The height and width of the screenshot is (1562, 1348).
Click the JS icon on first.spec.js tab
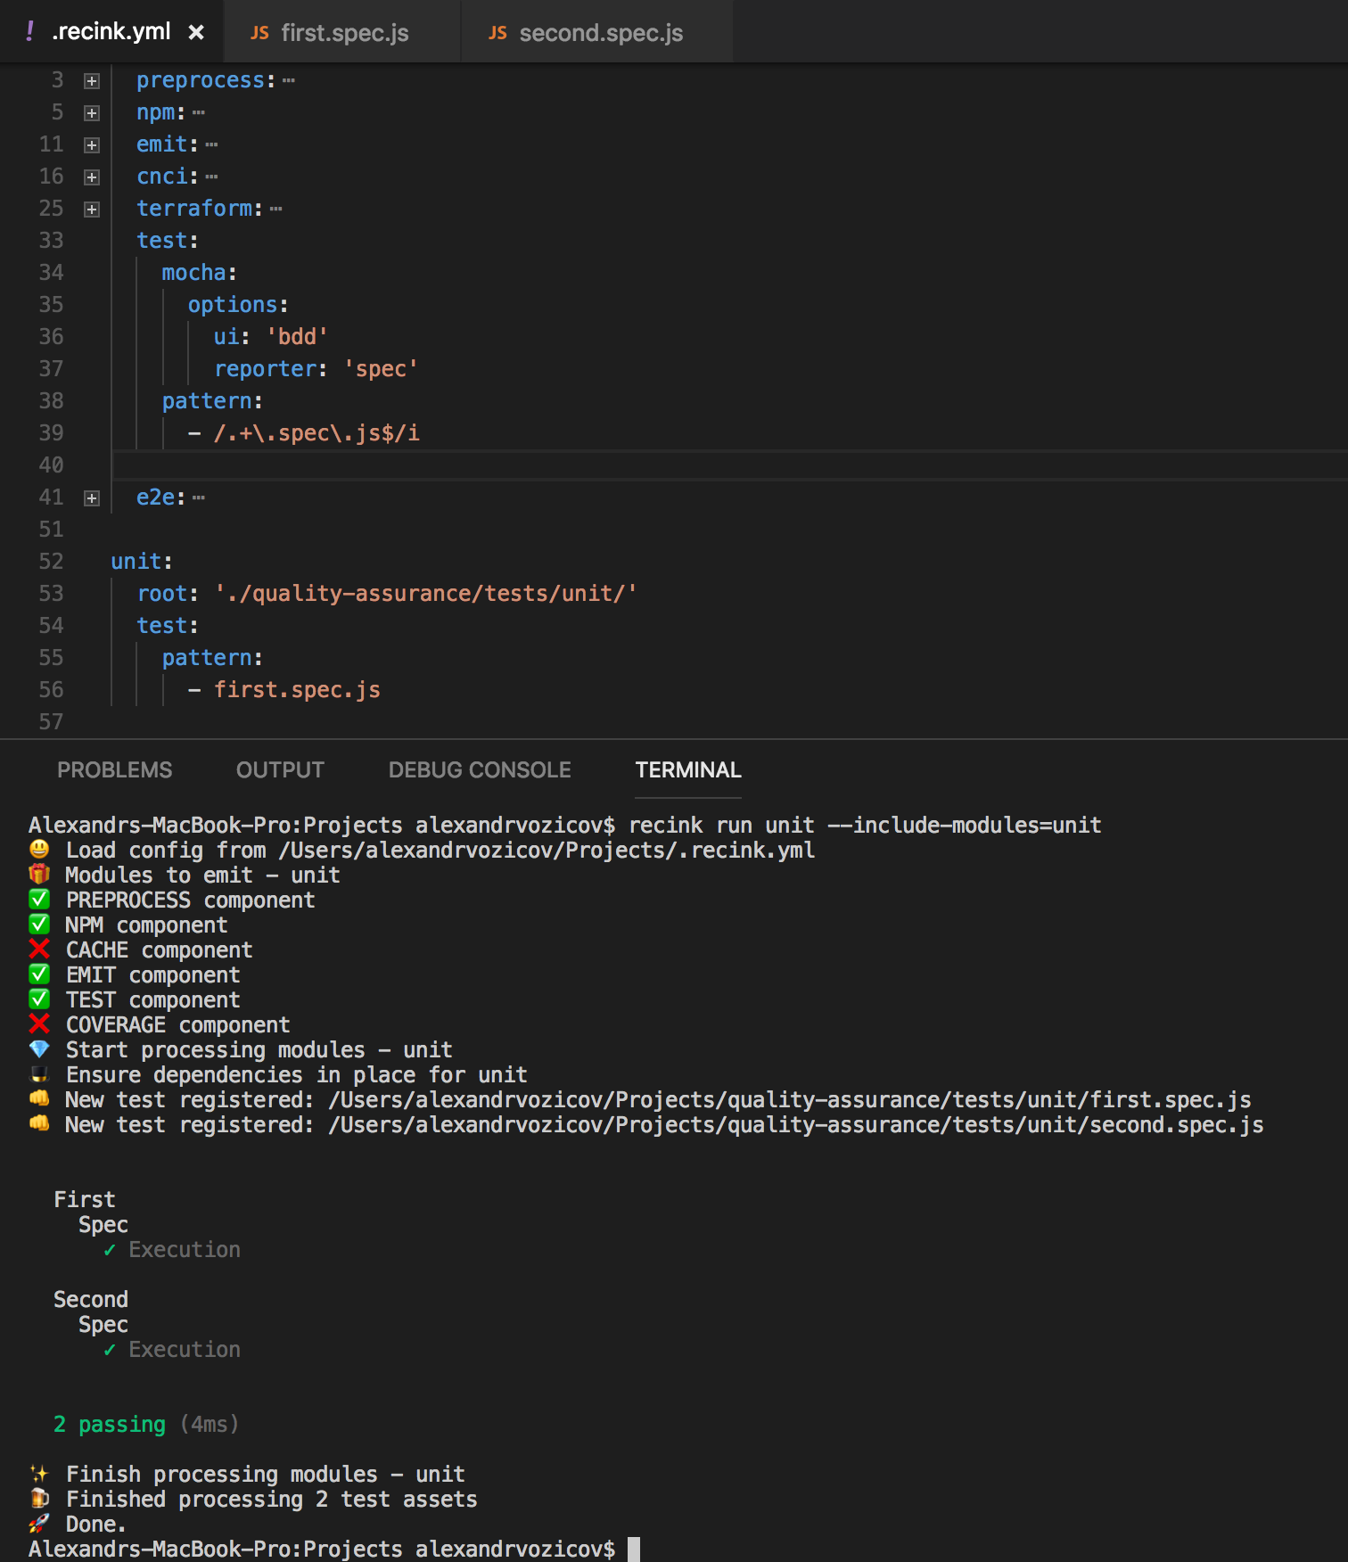tap(259, 33)
